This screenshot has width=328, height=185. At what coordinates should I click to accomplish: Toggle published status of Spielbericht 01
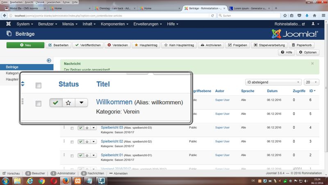pyautogui.click(x=80, y=155)
